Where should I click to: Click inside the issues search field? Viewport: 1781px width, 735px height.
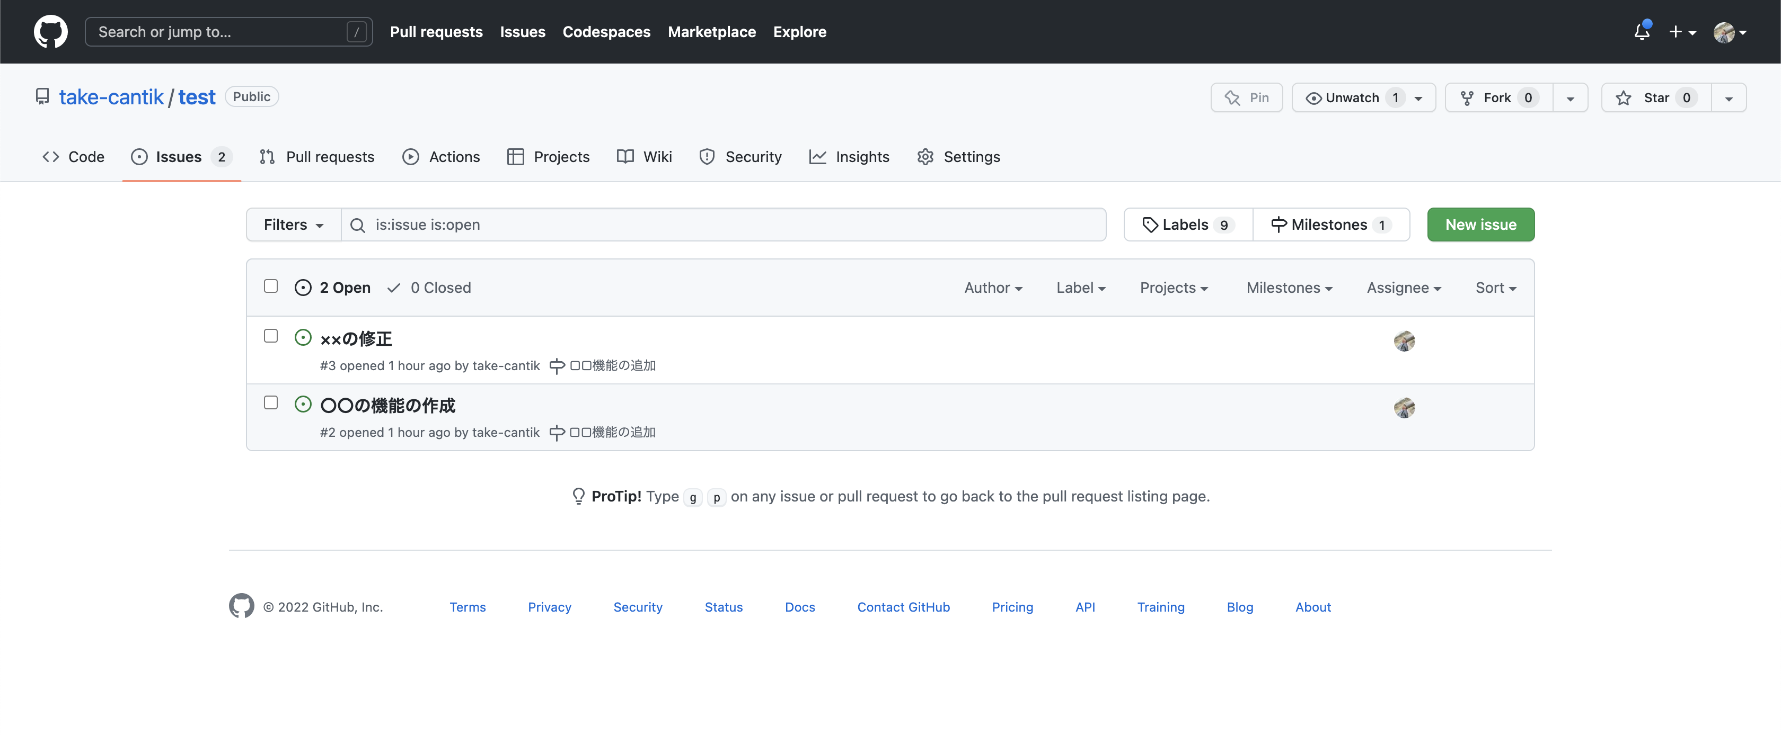pos(691,225)
